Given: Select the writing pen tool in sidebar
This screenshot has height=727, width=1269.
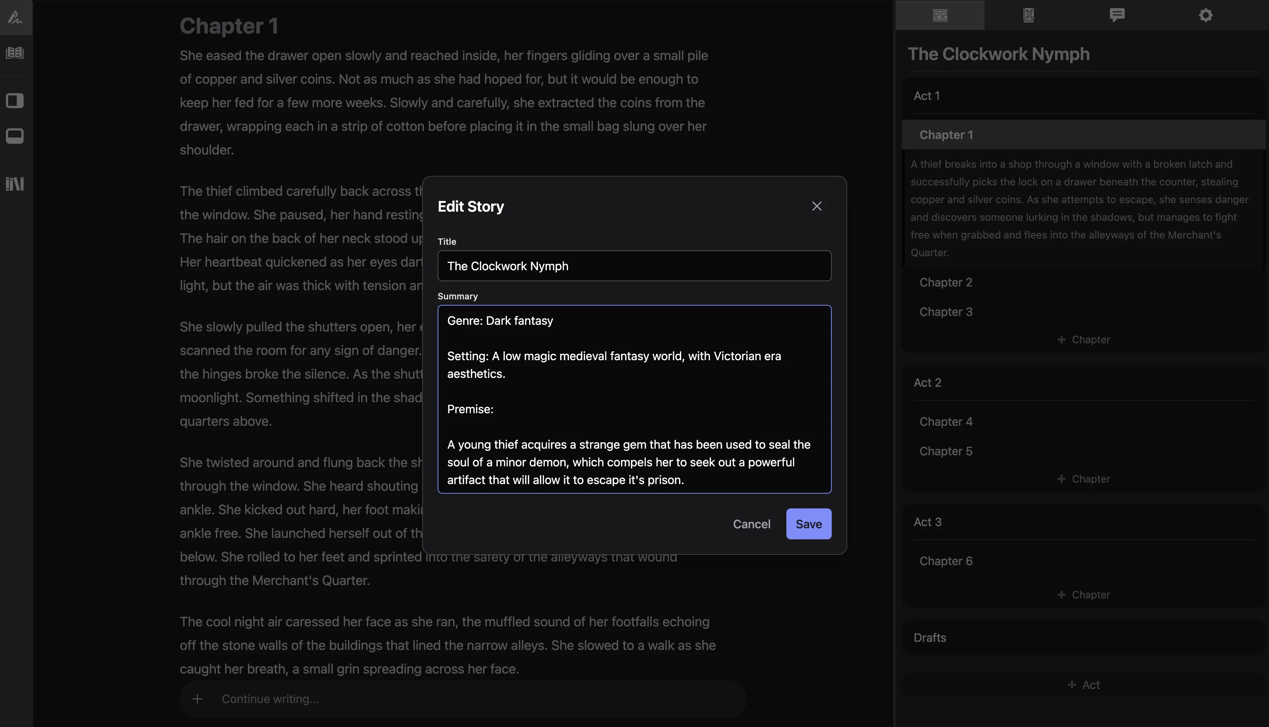Looking at the screenshot, I should coord(15,17).
